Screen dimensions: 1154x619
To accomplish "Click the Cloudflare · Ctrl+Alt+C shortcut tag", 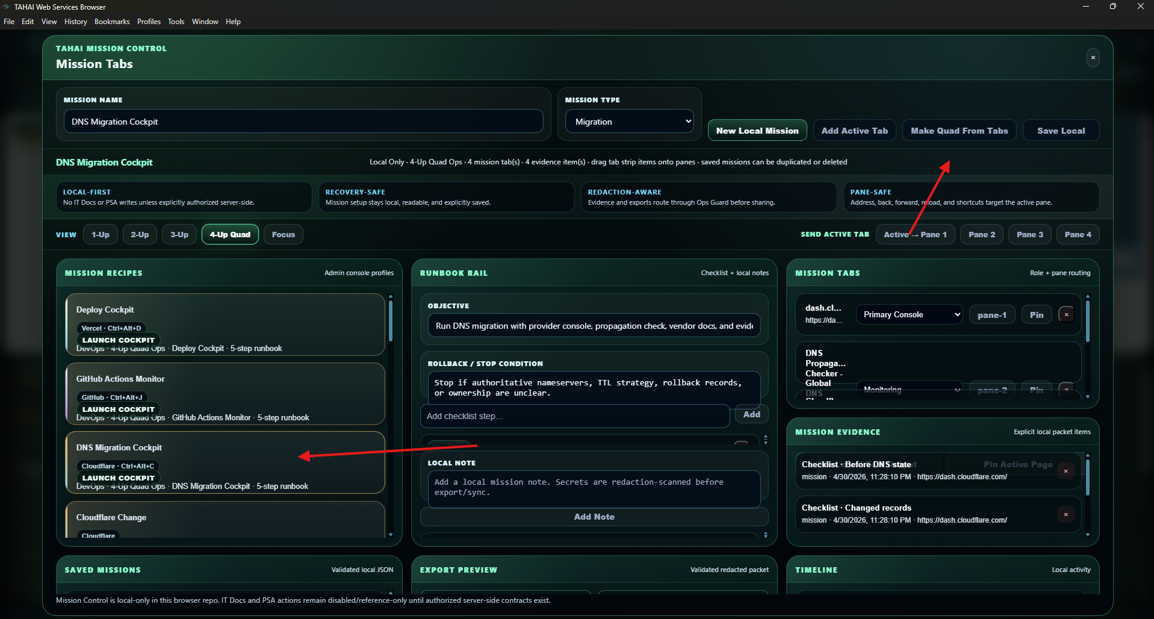I will pyautogui.click(x=118, y=466).
